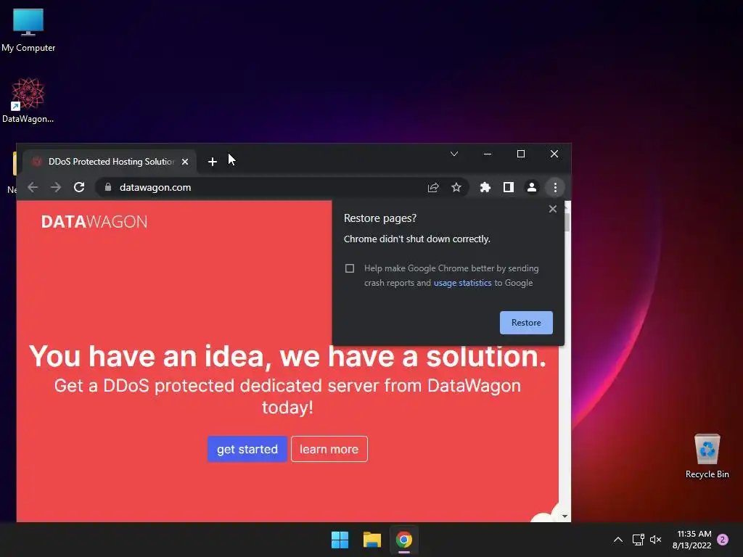This screenshot has height=557, width=743.
Task: Open network status tray icon
Action: pyautogui.click(x=638, y=540)
